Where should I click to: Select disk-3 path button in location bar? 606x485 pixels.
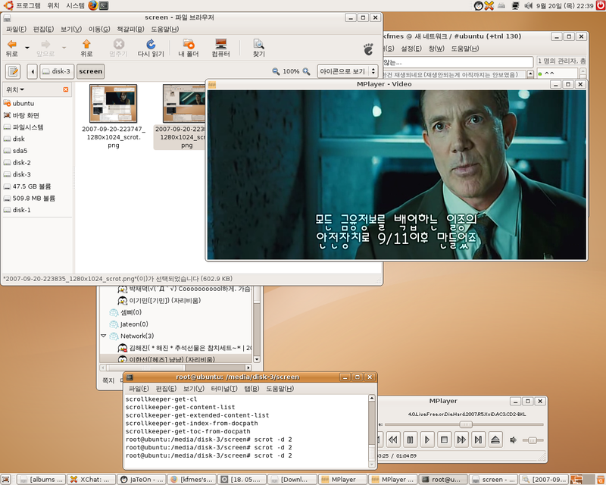click(x=57, y=71)
